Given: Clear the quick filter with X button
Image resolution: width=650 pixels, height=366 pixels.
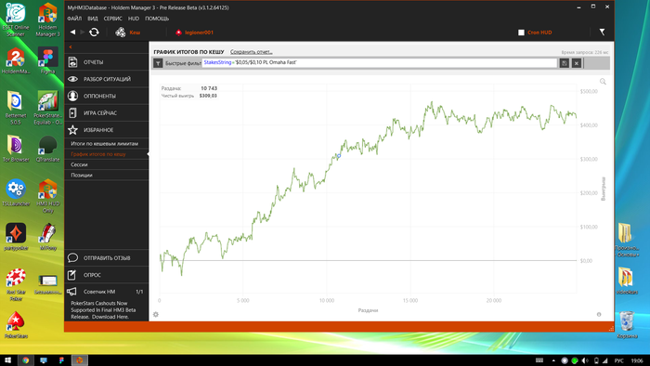Looking at the screenshot, I should tap(577, 63).
